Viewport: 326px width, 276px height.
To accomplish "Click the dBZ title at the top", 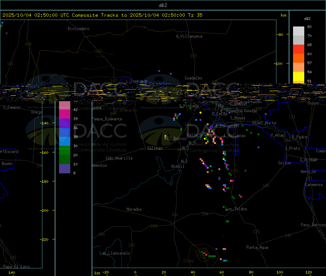I will click(163, 5).
